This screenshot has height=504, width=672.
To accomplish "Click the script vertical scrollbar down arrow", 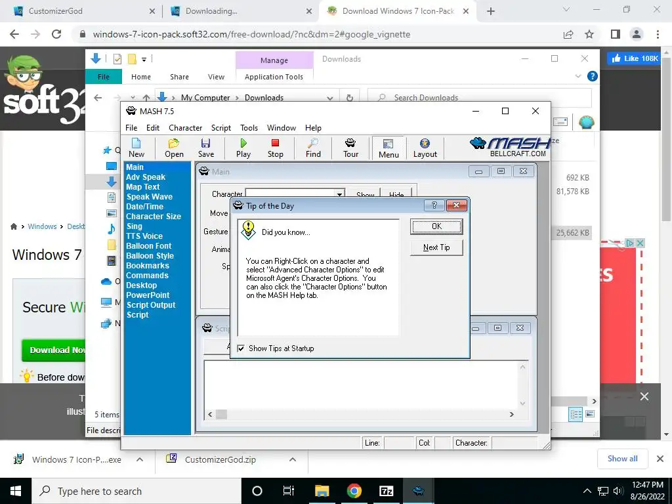I will (522, 404).
